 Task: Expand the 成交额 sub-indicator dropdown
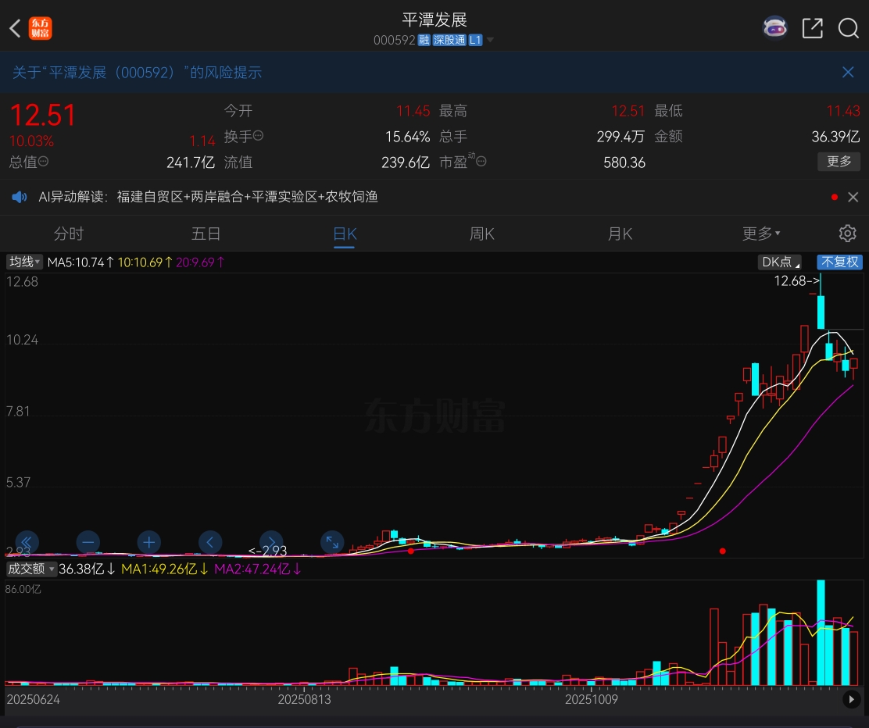31,569
